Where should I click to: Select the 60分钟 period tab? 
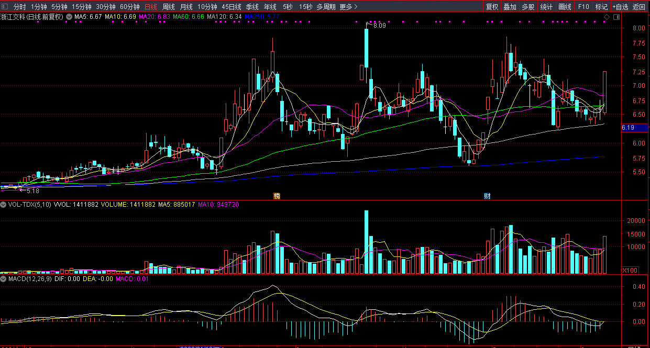tap(129, 7)
